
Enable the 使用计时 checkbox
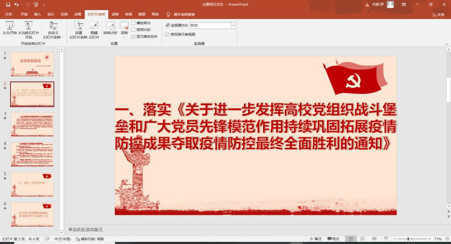(133, 30)
